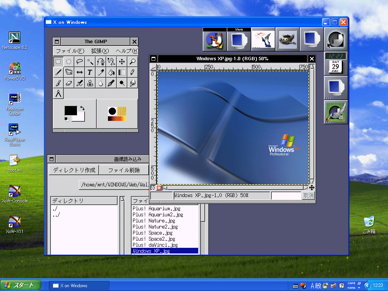Select the Dodge/Burn tool
Screen dimensions: 388x291
122,83
